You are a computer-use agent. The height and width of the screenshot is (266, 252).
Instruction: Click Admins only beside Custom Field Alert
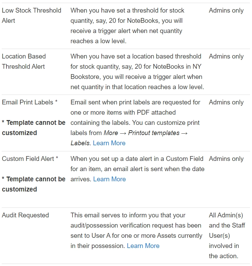(x=226, y=159)
